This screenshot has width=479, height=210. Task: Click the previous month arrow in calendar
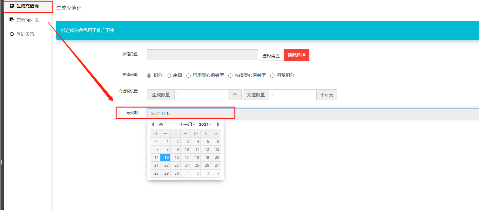tap(153, 124)
